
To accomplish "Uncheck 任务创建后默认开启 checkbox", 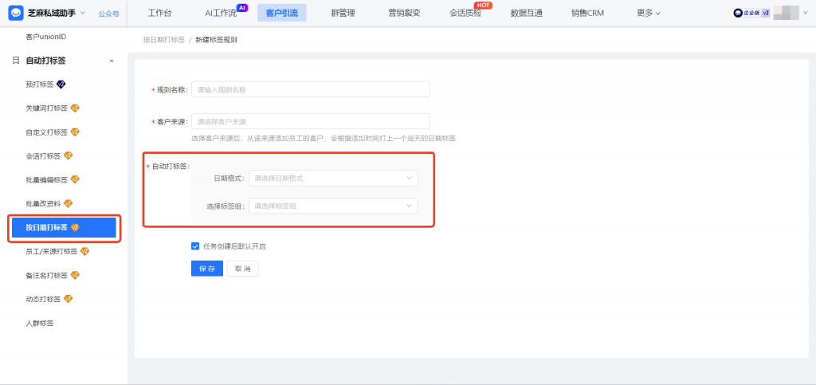I will point(195,246).
